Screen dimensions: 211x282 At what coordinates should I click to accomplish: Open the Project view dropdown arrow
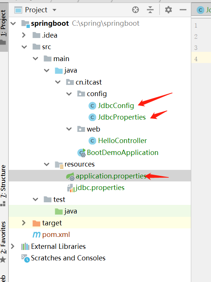pos(54,10)
